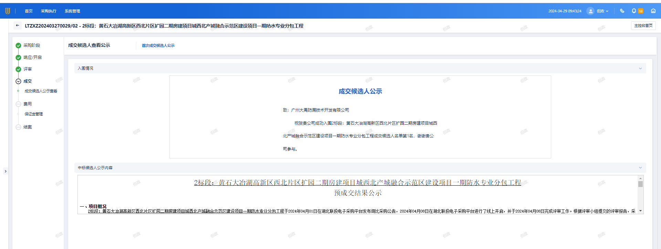Click the yellow logo in top-left corner

8,11
